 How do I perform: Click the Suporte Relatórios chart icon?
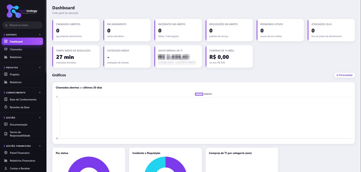point(6,57)
